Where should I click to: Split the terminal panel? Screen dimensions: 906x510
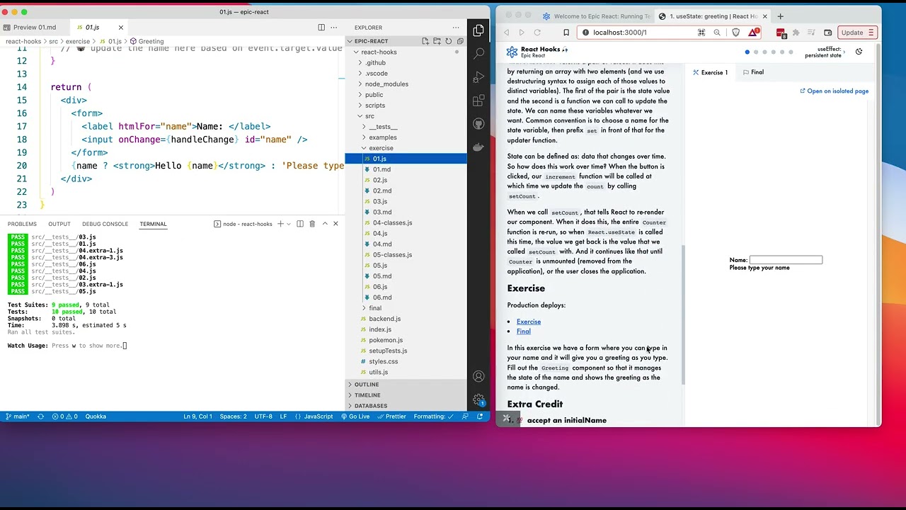300,224
